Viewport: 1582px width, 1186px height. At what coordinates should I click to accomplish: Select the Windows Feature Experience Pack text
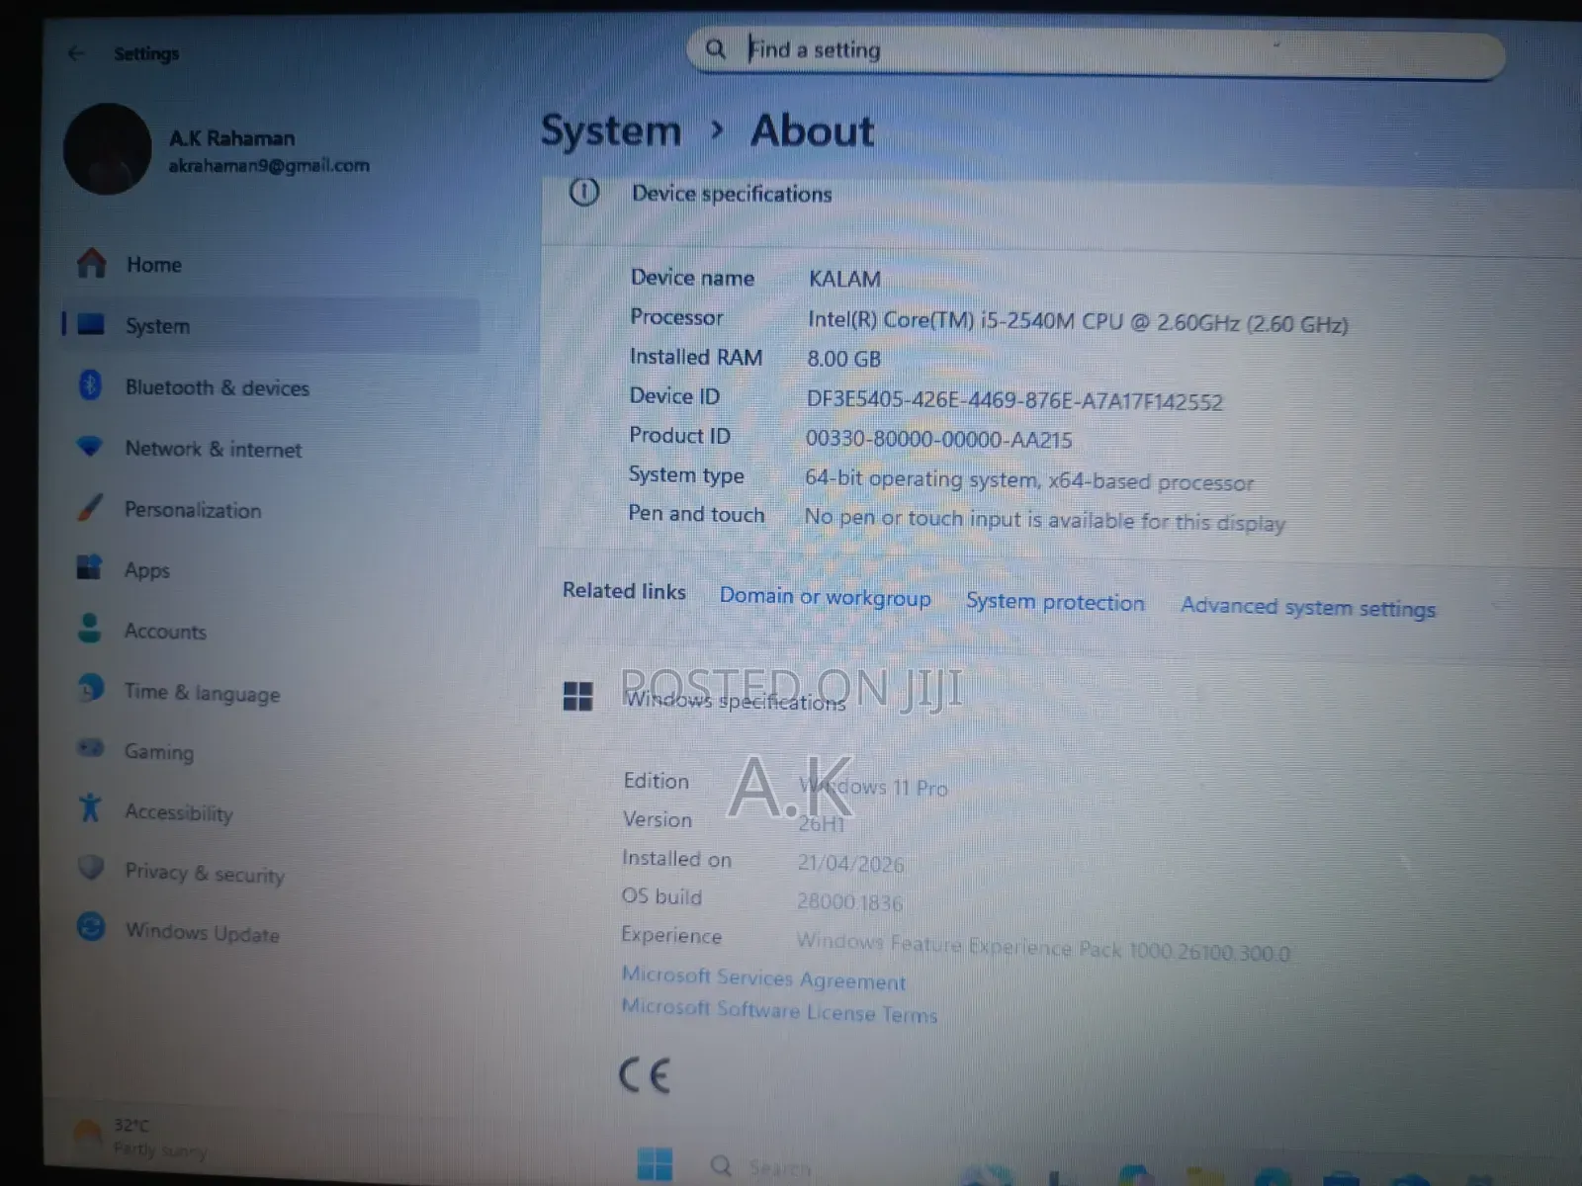1043,947
